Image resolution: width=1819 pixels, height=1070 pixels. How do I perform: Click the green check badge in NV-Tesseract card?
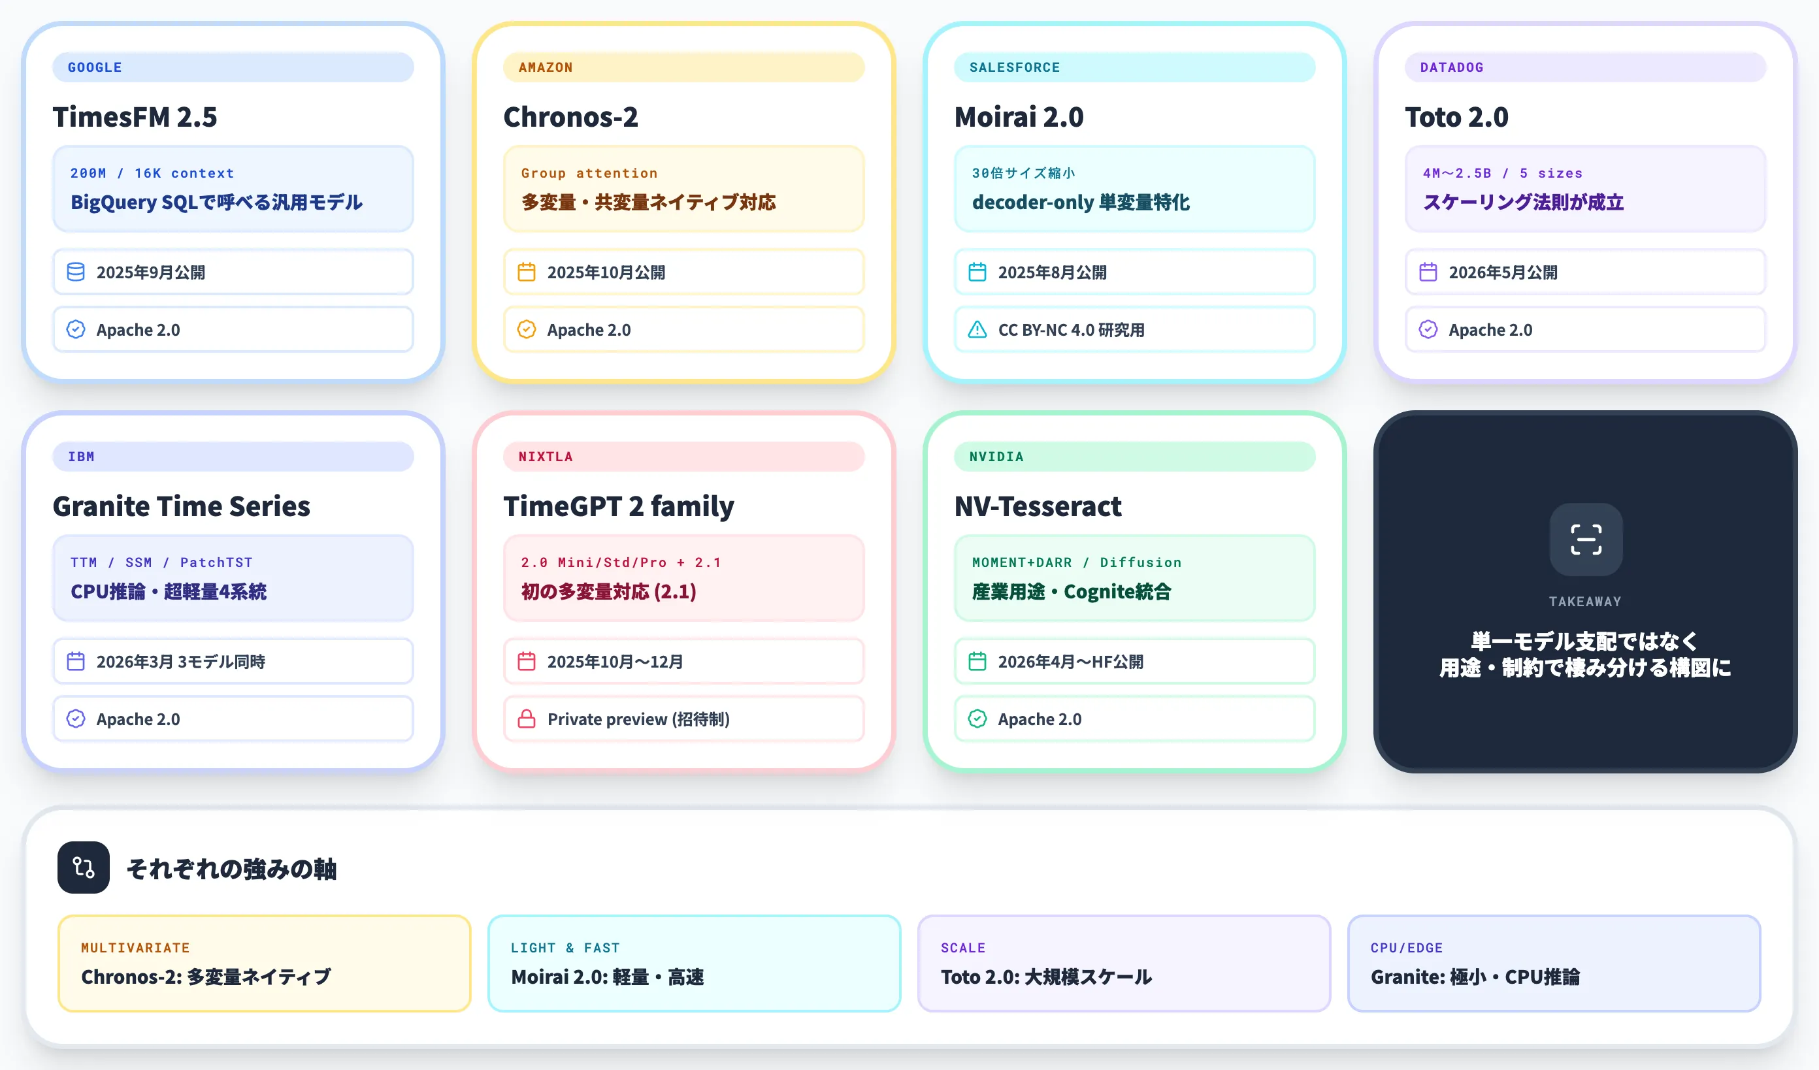click(x=977, y=719)
